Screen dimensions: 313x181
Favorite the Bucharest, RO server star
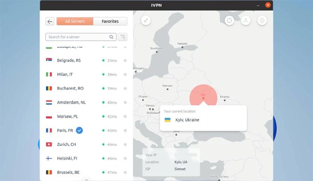click(x=125, y=88)
